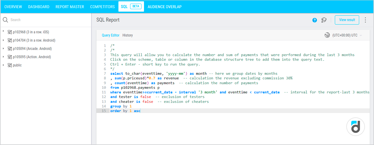Expand the p104704 (3 in a row. Android) node

coord(3,40)
